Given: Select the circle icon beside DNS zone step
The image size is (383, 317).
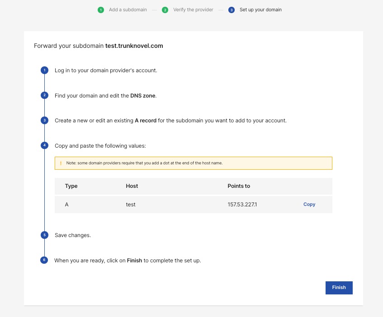Looking at the screenshot, I should tap(44, 95).
